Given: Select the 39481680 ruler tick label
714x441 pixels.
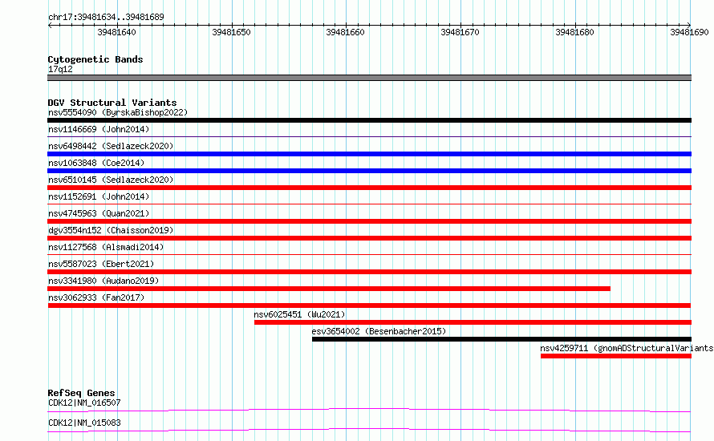Looking at the screenshot, I should pos(574,32).
